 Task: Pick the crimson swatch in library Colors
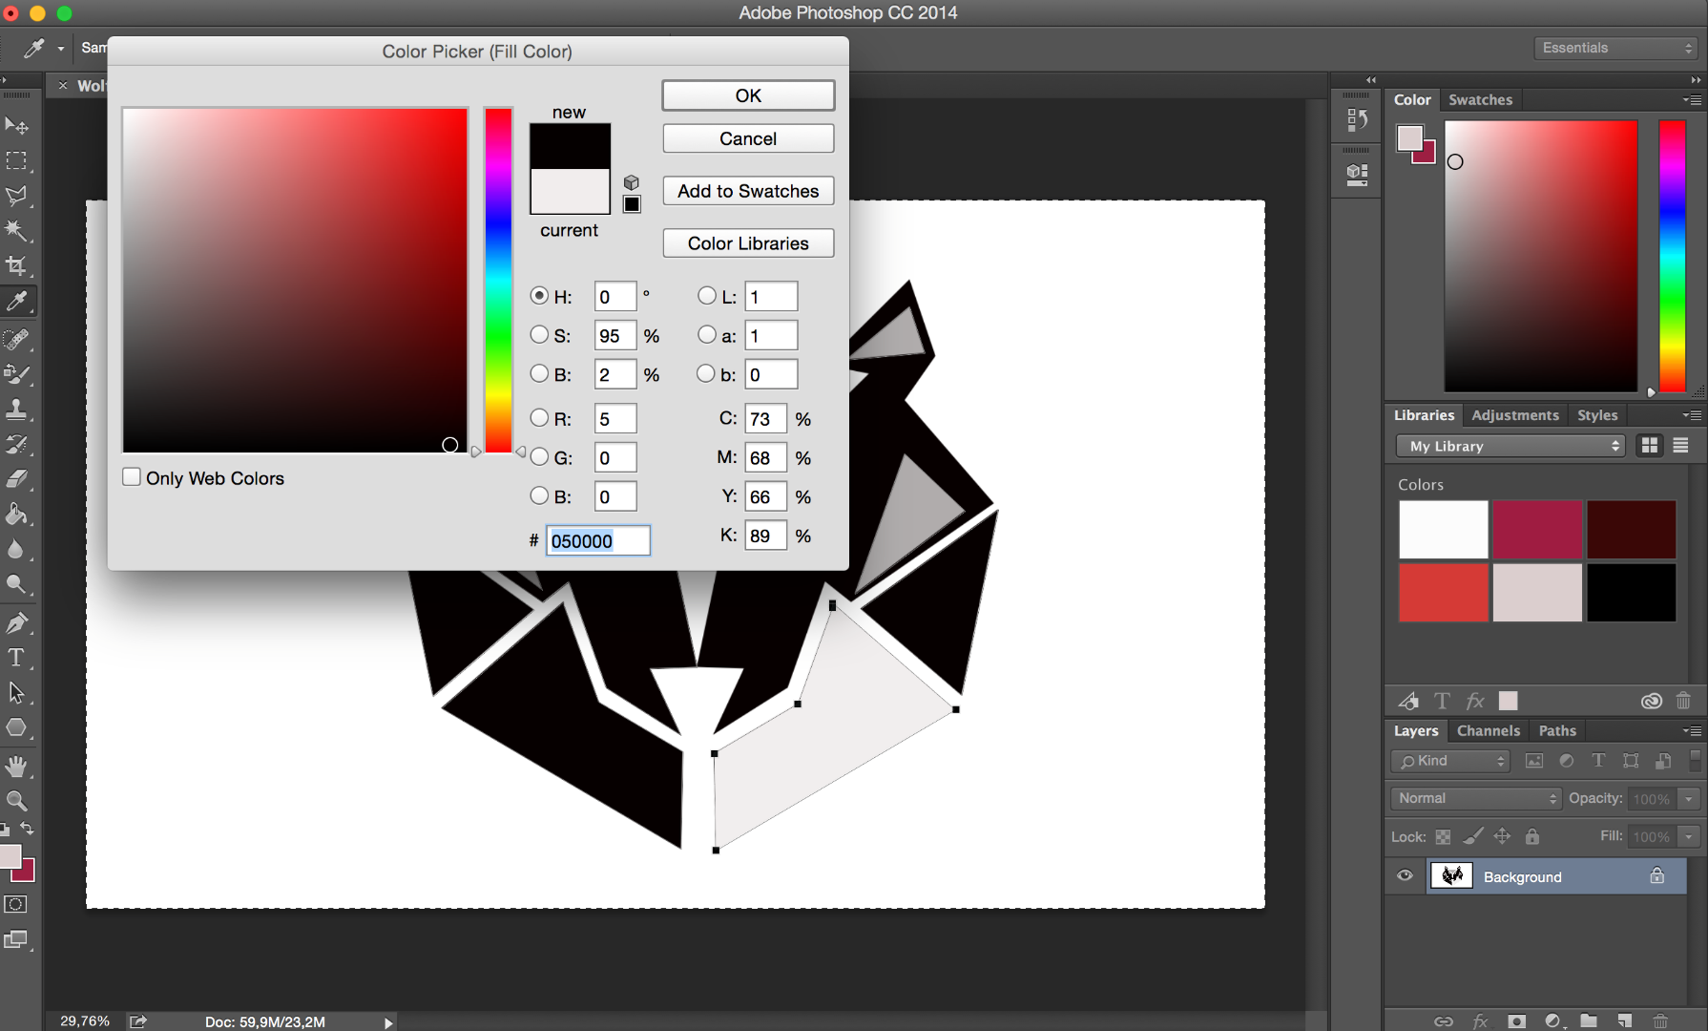tap(1537, 530)
